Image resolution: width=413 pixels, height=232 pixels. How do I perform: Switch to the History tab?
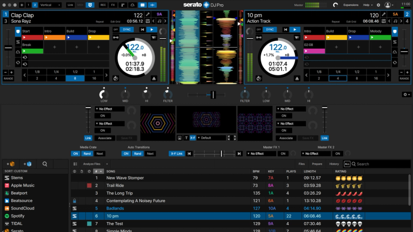(x=334, y=164)
